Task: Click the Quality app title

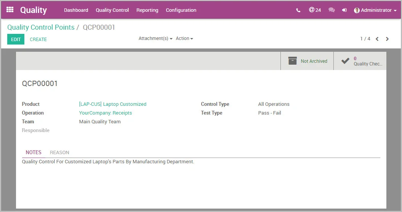Action: 34,10
